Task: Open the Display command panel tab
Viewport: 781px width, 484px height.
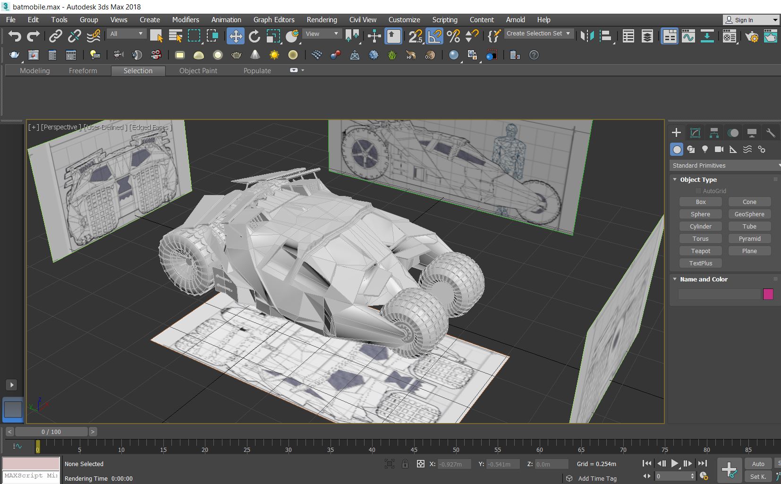Action: tap(752, 133)
